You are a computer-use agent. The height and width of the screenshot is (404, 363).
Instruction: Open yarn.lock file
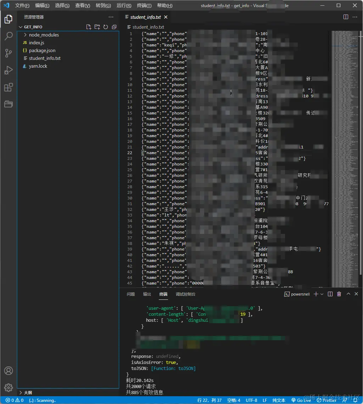[x=68, y=66]
